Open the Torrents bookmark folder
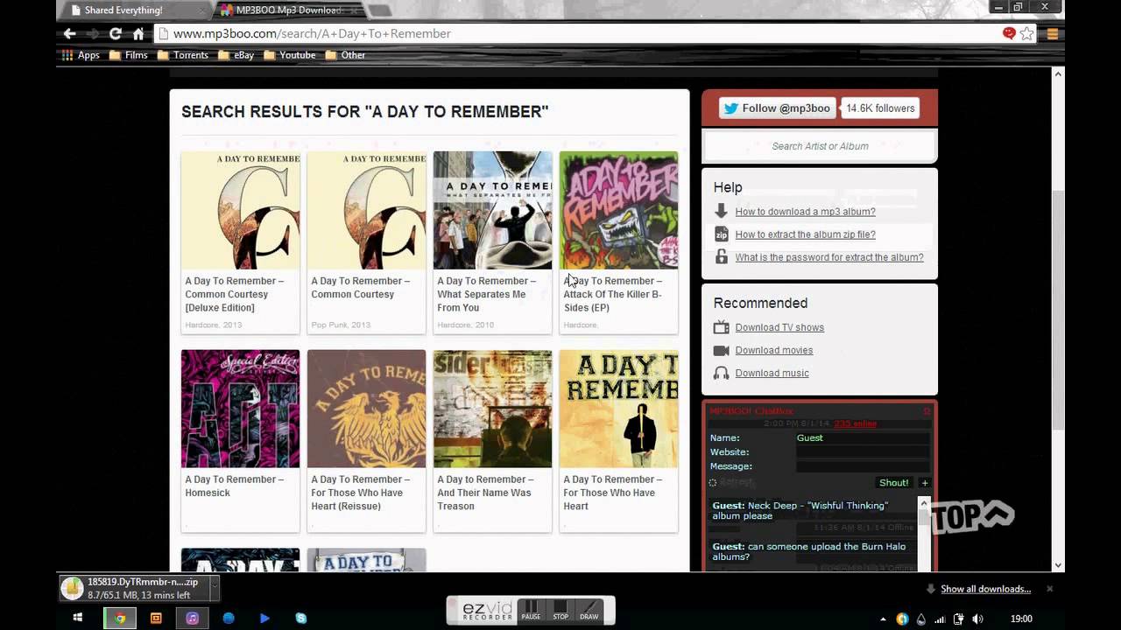 tap(182, 55)
